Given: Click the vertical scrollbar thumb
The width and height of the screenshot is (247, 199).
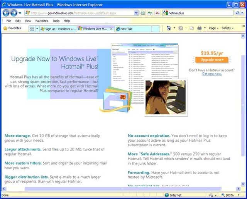Looking at the screenshot, I should pos(243,105).
